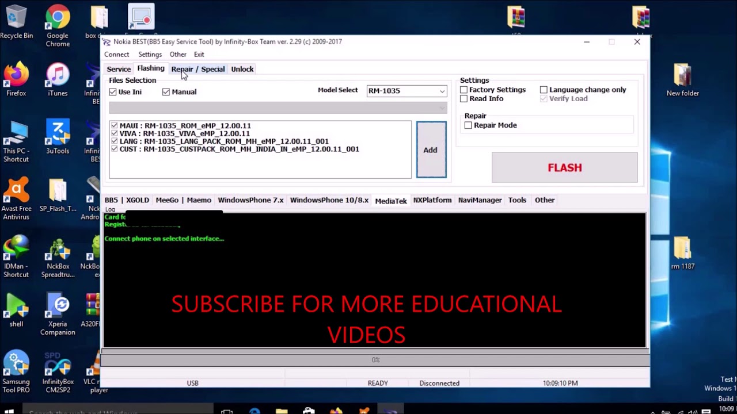Viewport: 737px width, 414px height.
Task: Select the Other tab after Tools
Action: point(545,200)
